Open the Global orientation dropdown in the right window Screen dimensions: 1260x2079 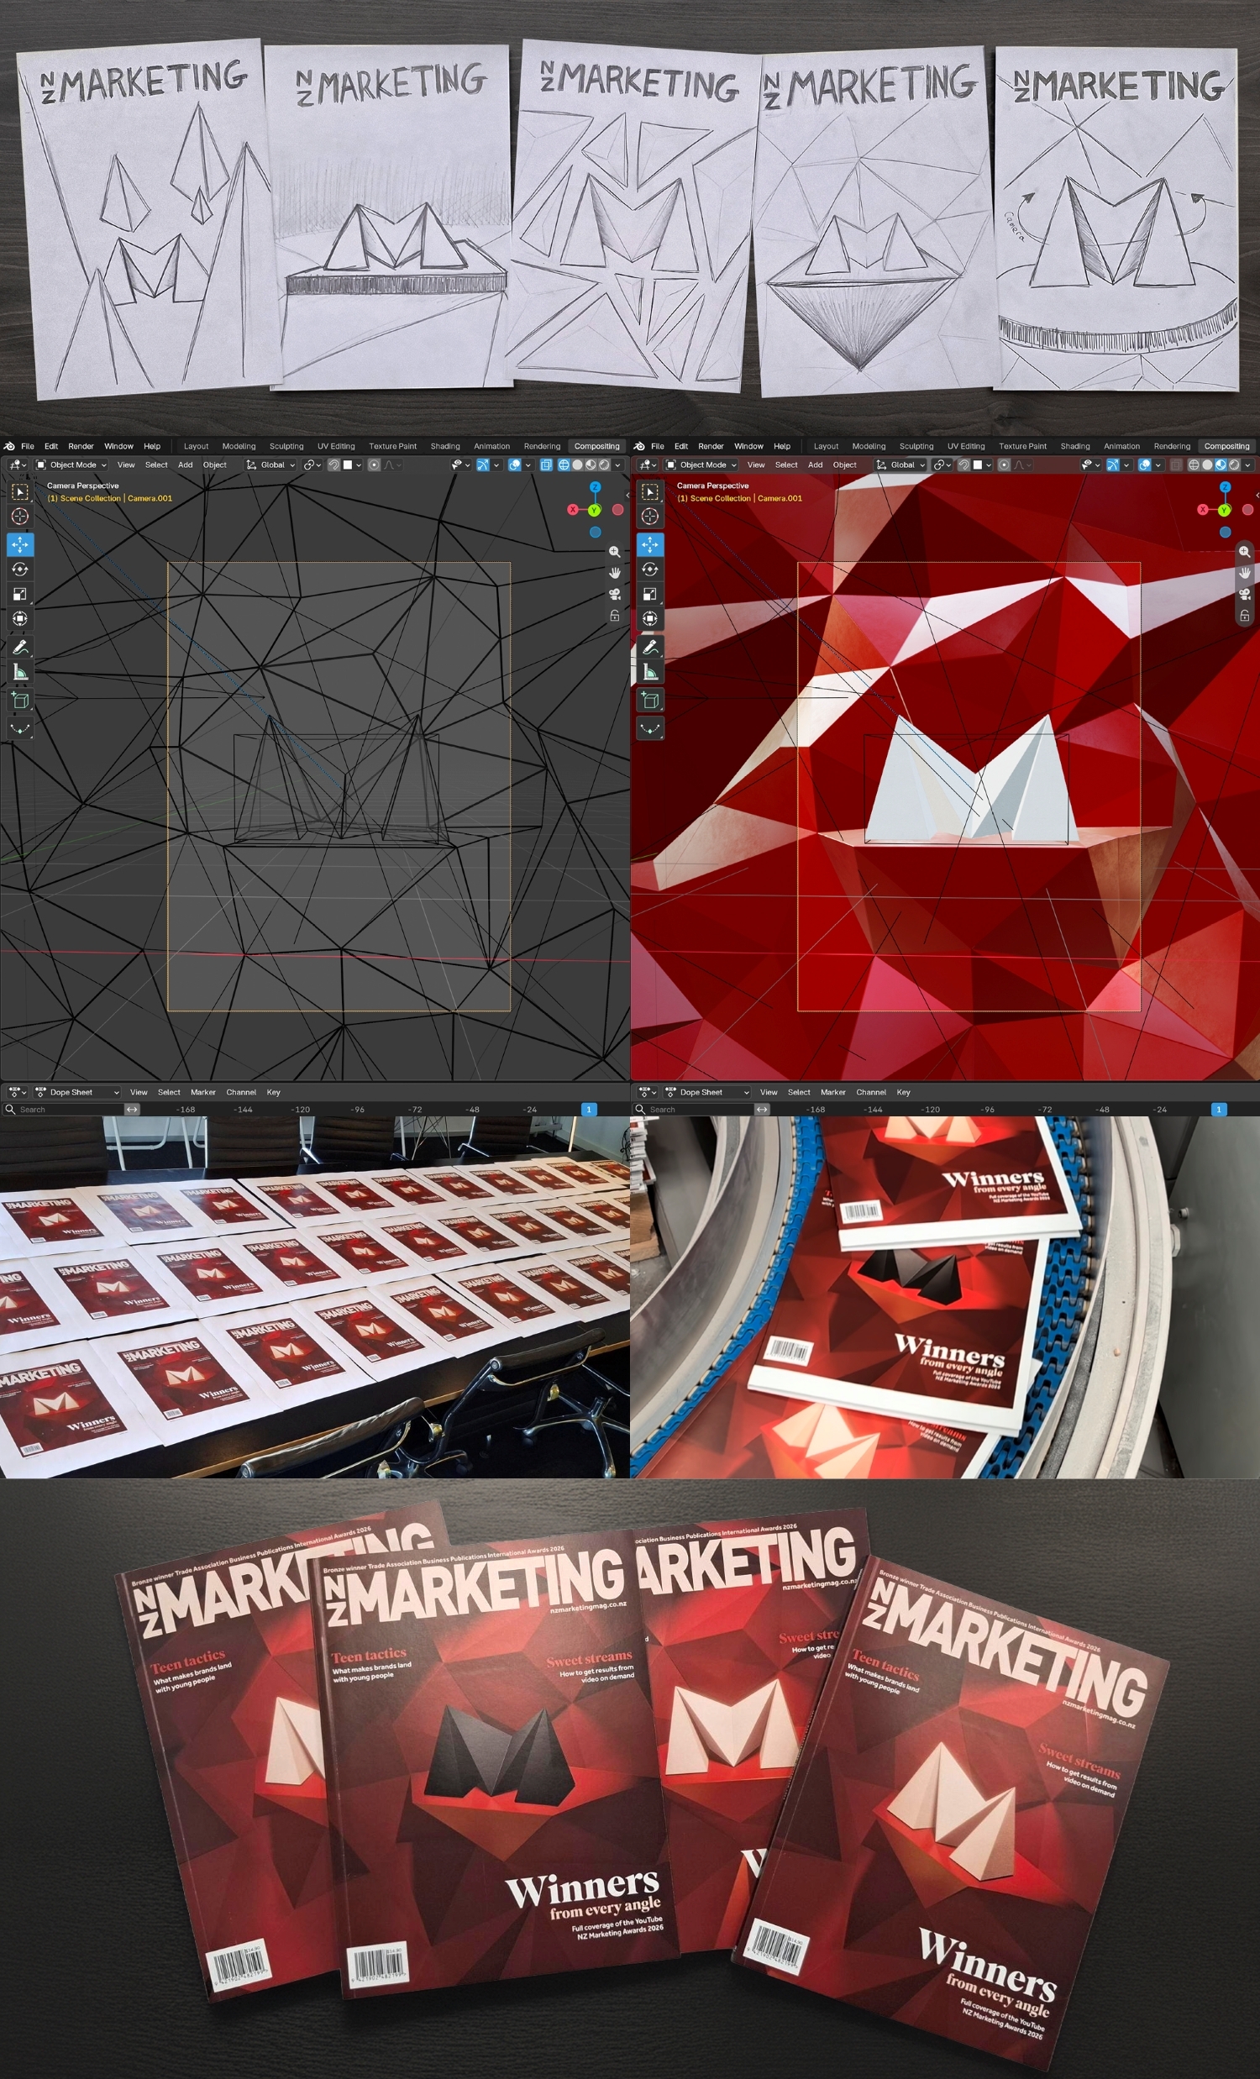click(900, 465)
